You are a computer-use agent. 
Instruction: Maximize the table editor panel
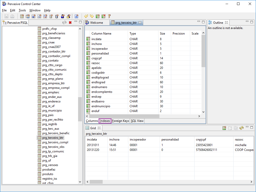coord(203,22)
